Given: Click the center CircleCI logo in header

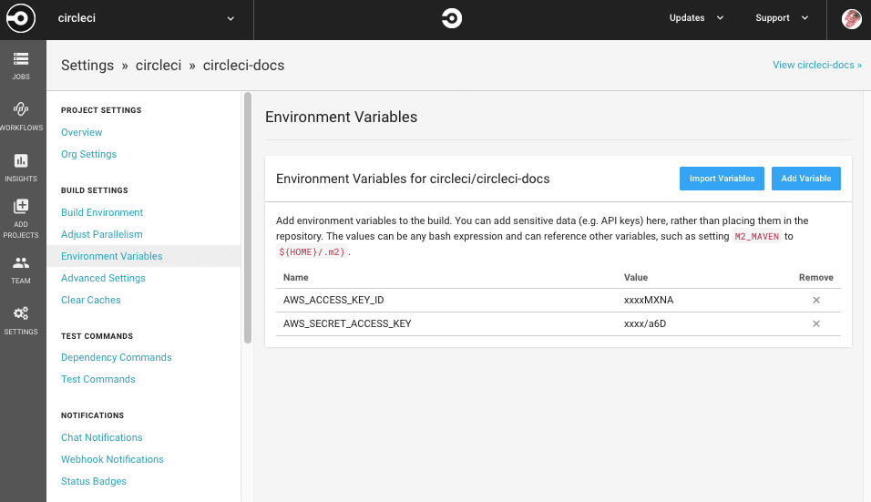Looking at the screenshot, I should coord(452,18).
